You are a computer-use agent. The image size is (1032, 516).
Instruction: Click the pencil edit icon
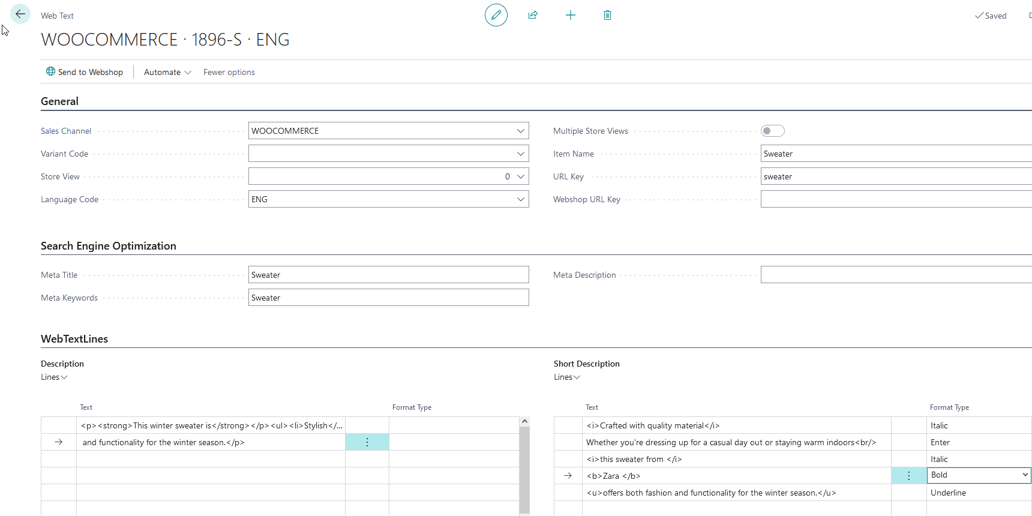click(x=496, y=15)
